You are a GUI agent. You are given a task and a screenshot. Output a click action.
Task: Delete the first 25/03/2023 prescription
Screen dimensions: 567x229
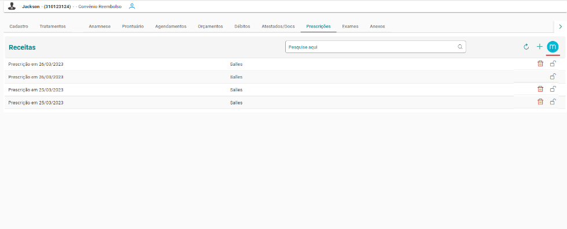pyautogui.click(x=540, y=89)
